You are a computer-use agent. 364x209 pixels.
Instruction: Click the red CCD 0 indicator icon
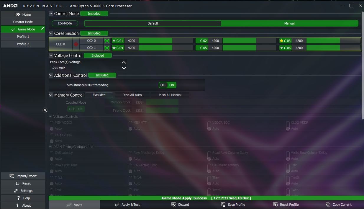(76, 44)
